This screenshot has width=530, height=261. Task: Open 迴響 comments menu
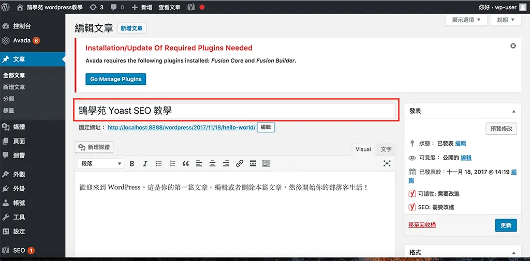(33, 156)
